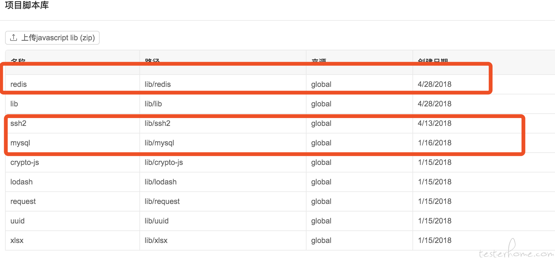Viewport: 555px width, 265px height.
Task: Select the lib row name
Action: pyautogui.click(x=14, y=104)
